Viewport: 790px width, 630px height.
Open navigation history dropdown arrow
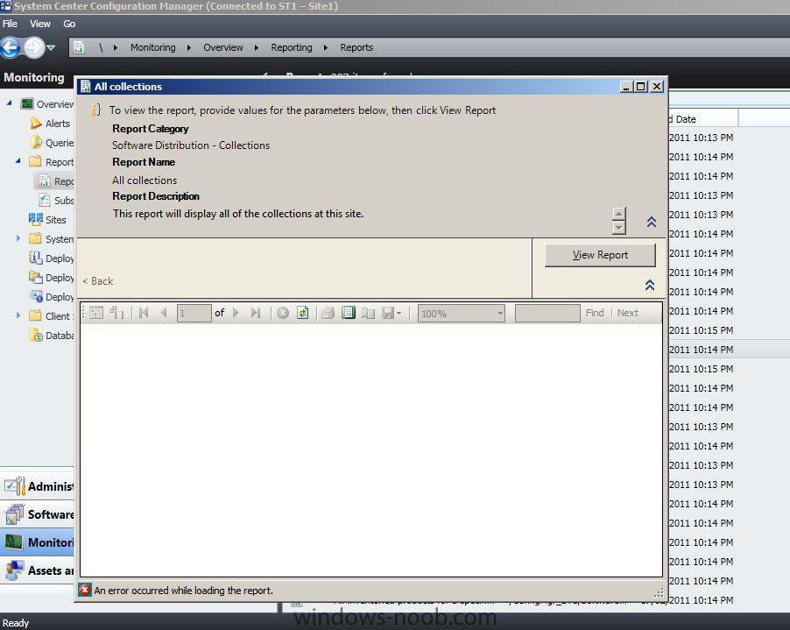(x=51, y=48)
